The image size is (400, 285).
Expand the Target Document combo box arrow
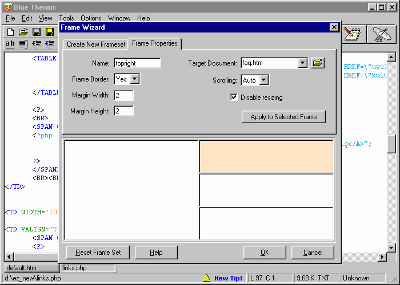(x=302, y=63)
